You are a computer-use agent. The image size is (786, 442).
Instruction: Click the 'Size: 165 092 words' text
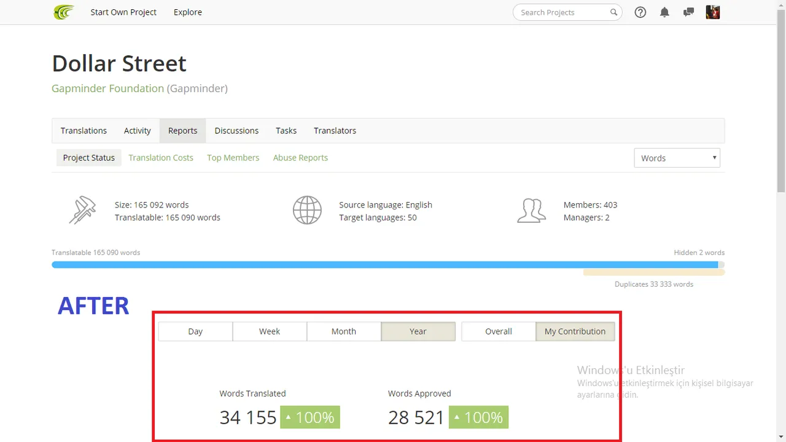(152, 205)
